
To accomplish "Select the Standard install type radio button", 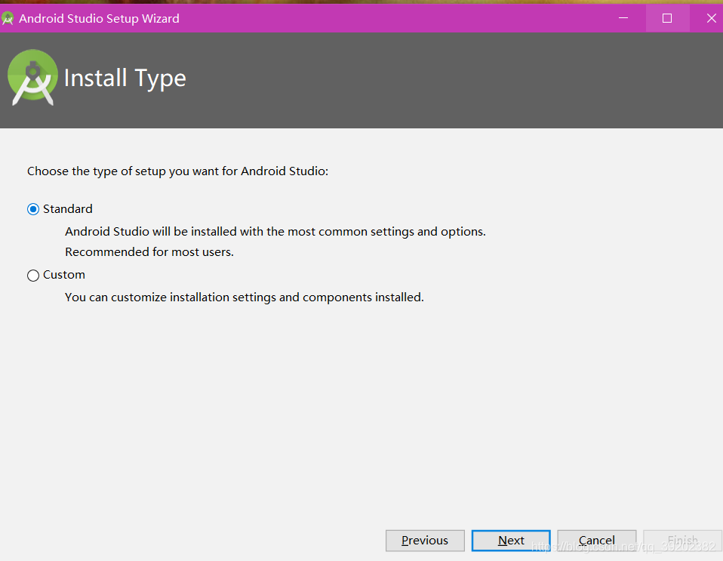I will tap(33, 209).
